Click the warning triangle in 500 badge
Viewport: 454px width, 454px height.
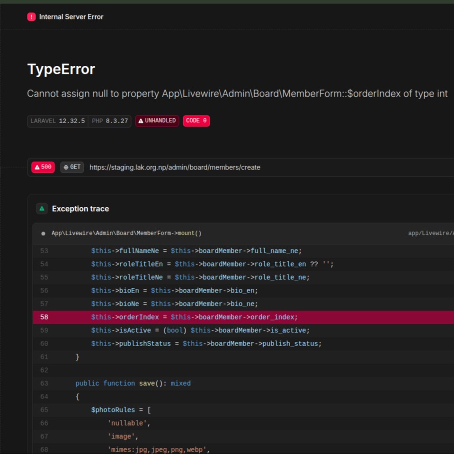coord(37,168)
